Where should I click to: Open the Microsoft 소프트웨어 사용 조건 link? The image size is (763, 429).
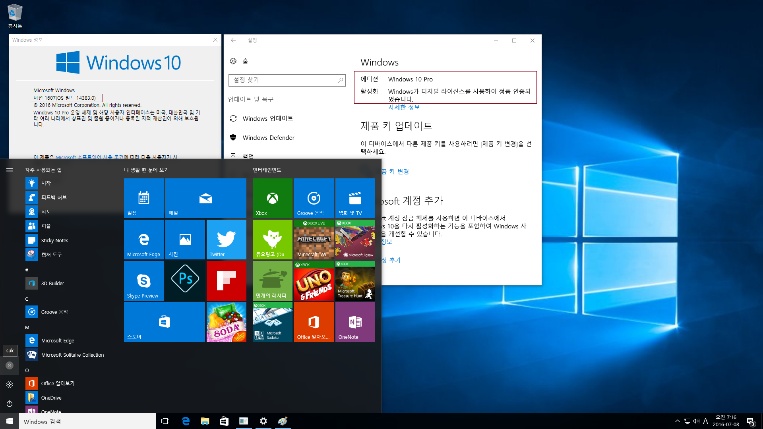[89, 157]
